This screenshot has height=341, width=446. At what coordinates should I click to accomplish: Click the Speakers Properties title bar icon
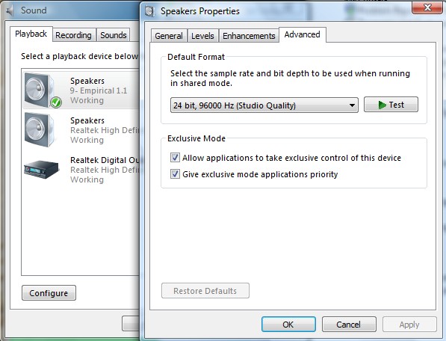pyautogui.click(x=149, y=11)
